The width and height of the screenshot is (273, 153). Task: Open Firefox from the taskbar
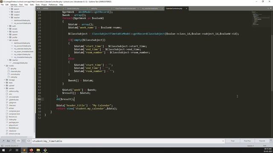click(x=31, y=150)
